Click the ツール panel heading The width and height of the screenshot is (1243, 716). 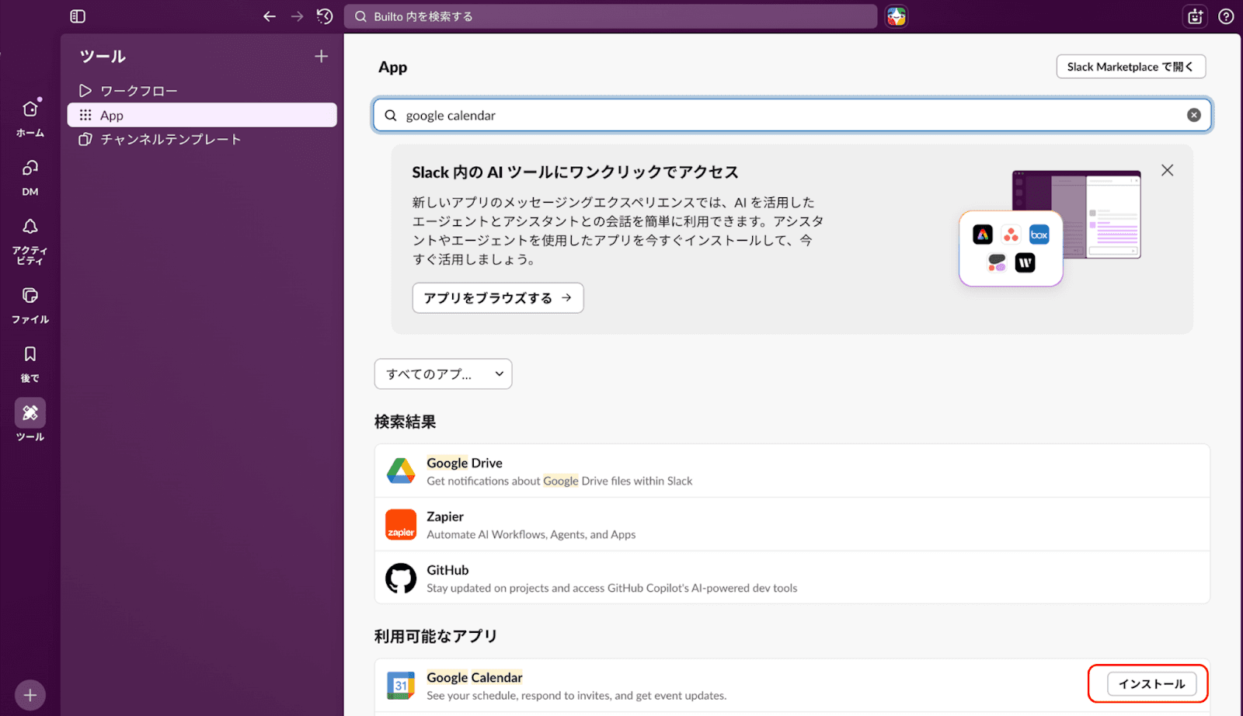(103, 56)
